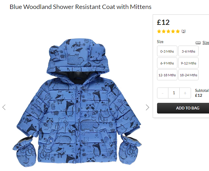The width and height of the screenshot is (209, 171).
Task: Pick the 6-9 Mths size
Action: [167, 63]
